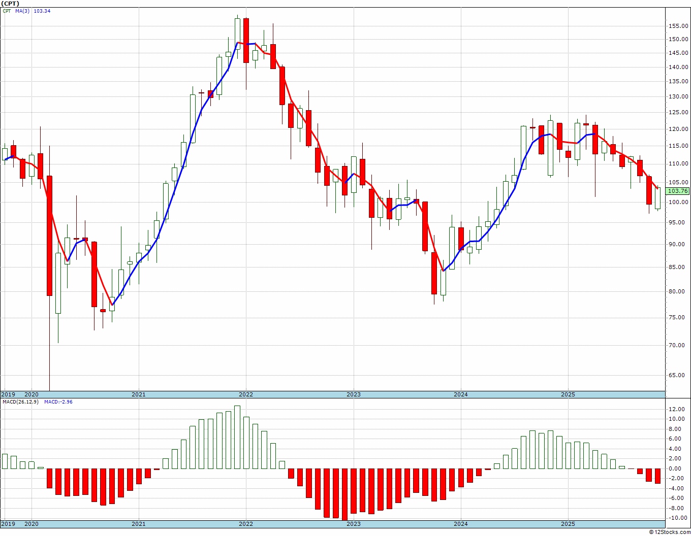The image size is (691, 536).
Task: Click the MA(3) indicator label
Action: click(22, 11)
